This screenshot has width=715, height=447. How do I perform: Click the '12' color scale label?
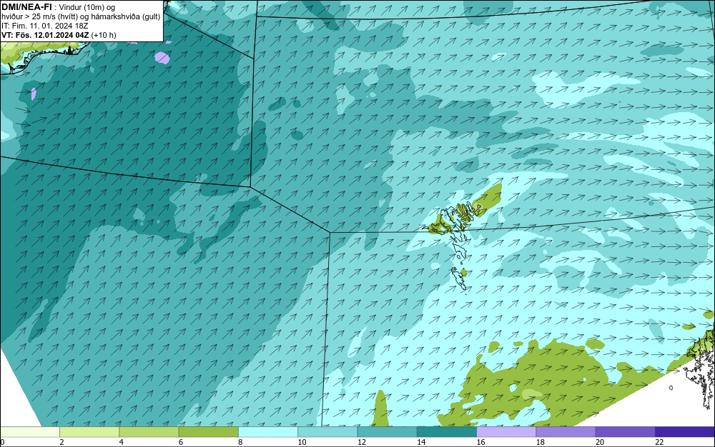[x=362, y=442]
